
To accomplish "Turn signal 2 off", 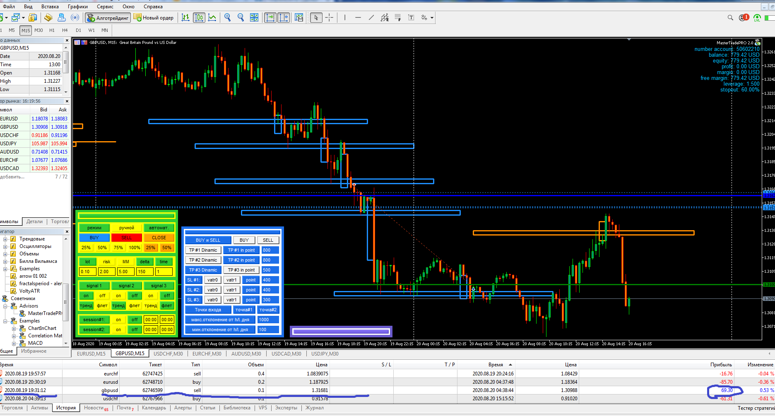I will pos(135,296).
